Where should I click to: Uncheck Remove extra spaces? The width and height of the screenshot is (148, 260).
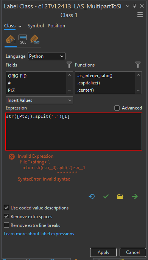tap(6, 216)
